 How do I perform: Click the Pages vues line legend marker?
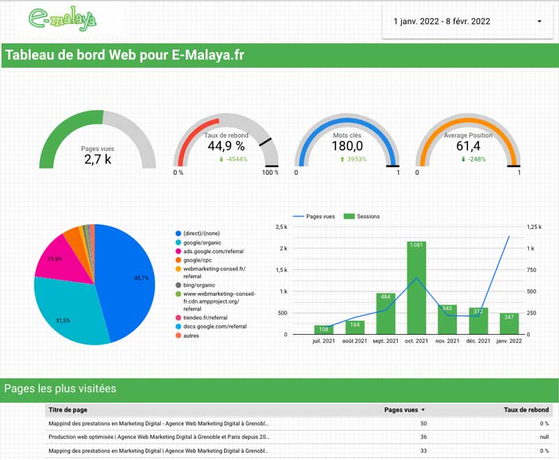[298, 217]
